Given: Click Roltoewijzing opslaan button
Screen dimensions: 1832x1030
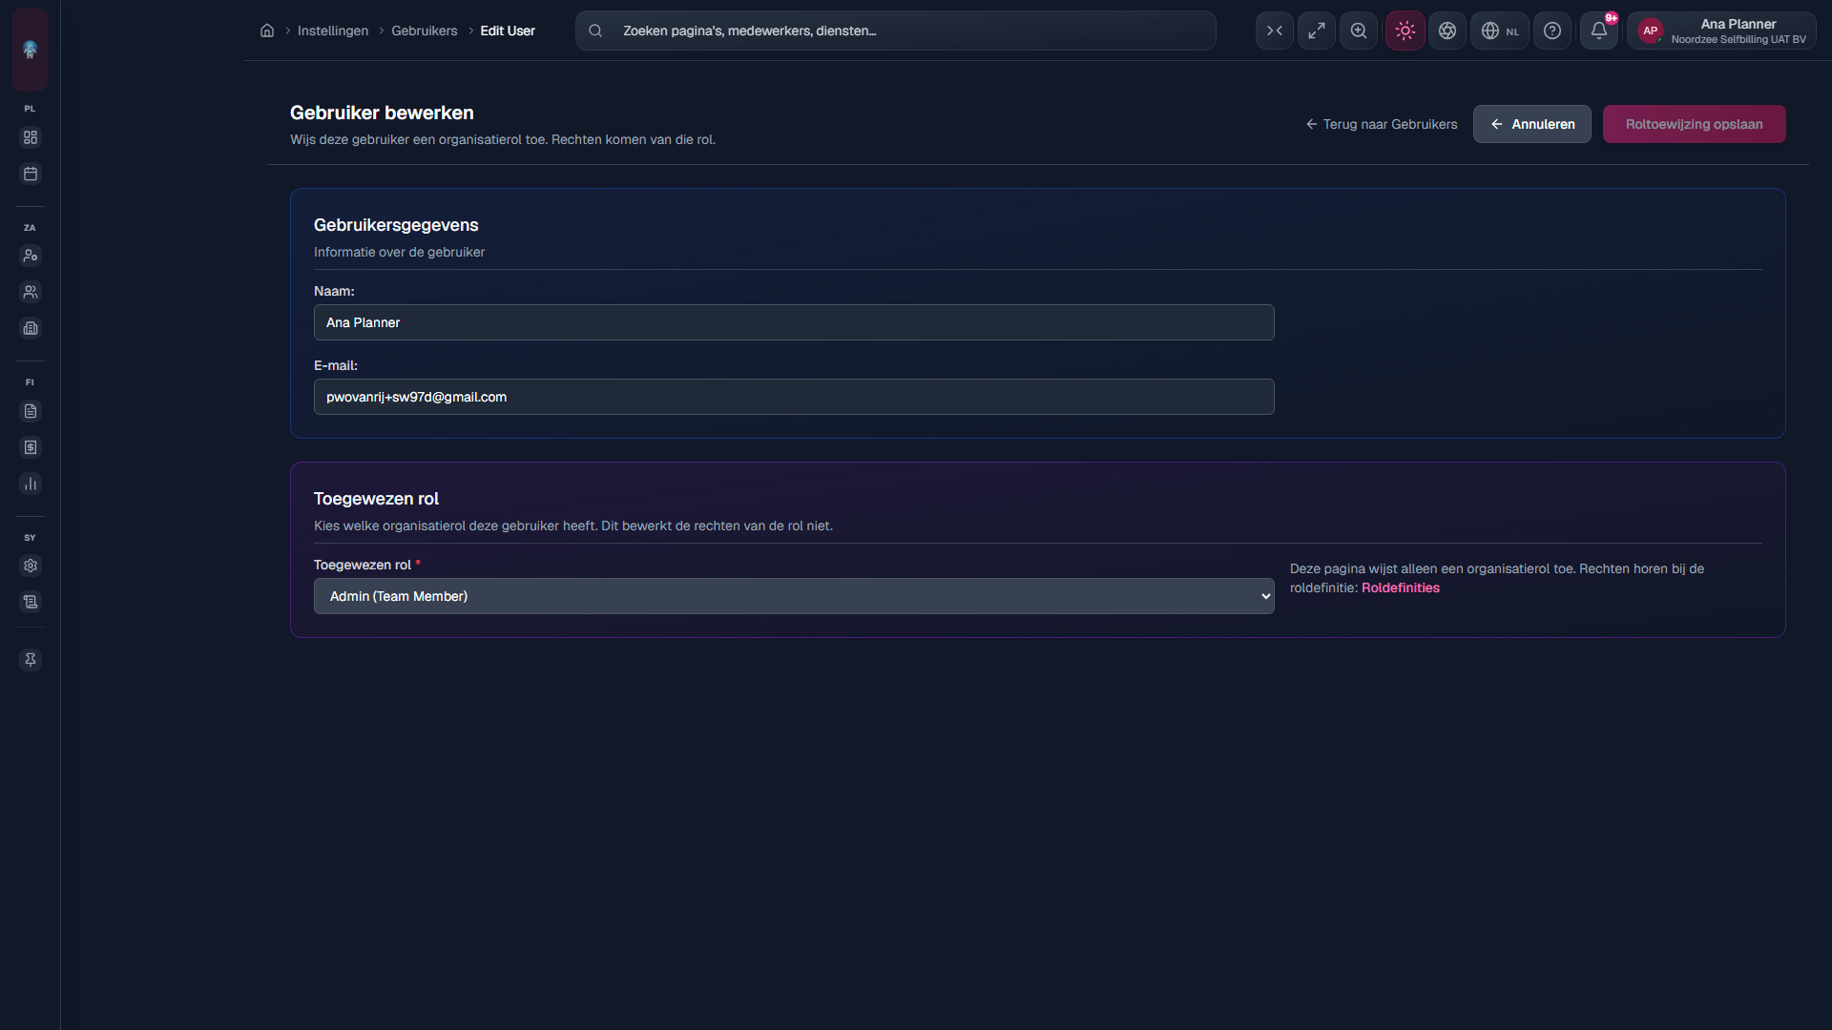Looking at the screenshot, I should point(1694,124).
